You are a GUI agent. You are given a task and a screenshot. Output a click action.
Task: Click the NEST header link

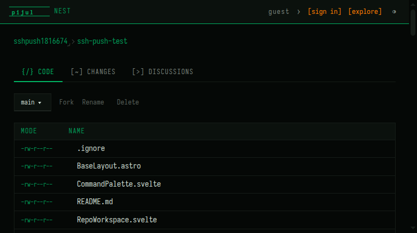[x=62, y=11]
